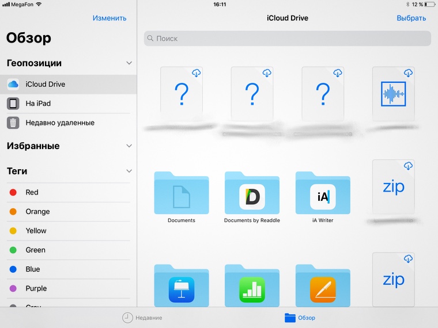This screenshot has height=328, width=438.
Task: Switch to the Недавние tab
Action: (142, 318)
